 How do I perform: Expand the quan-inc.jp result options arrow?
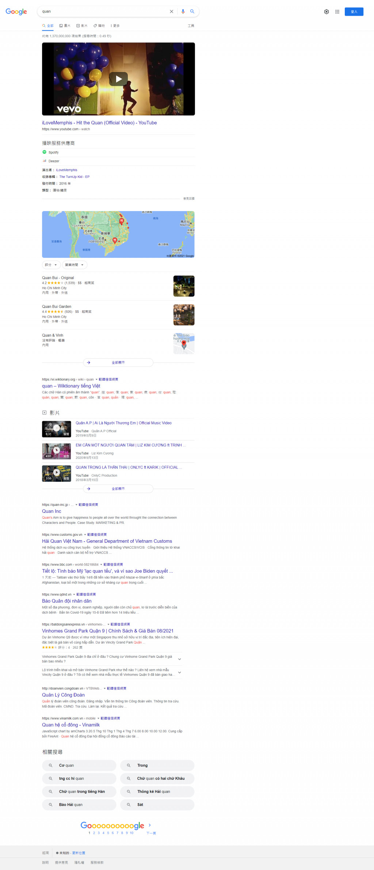tap(76, 505)
